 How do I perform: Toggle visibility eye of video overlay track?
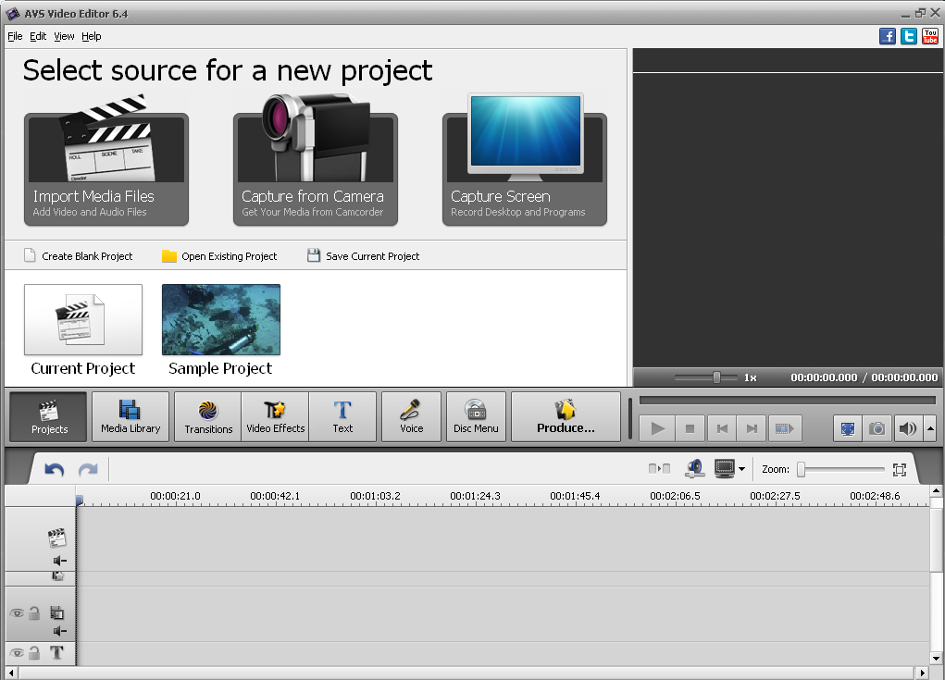coord(17,613)
